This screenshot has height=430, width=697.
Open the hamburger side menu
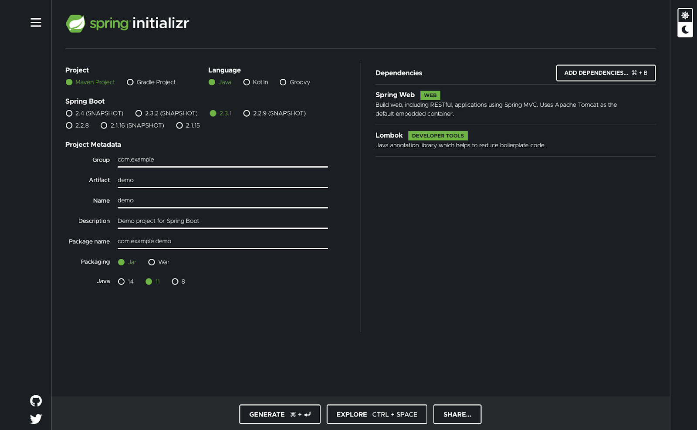(36, 23)
